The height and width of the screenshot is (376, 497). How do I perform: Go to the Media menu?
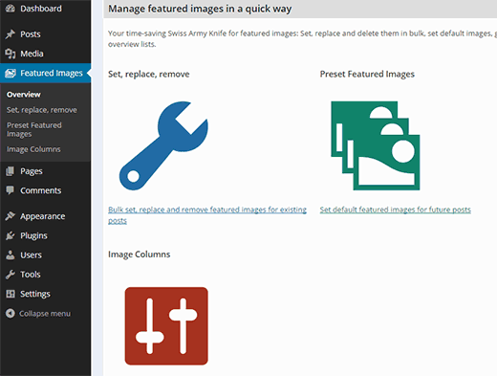point(32,54)
